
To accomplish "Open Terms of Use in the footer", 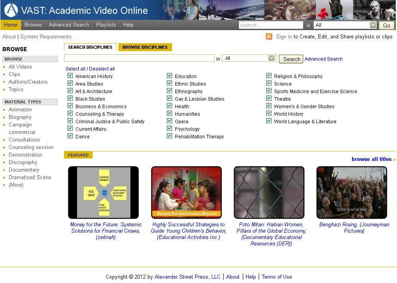I will click(x=277, y=277).
